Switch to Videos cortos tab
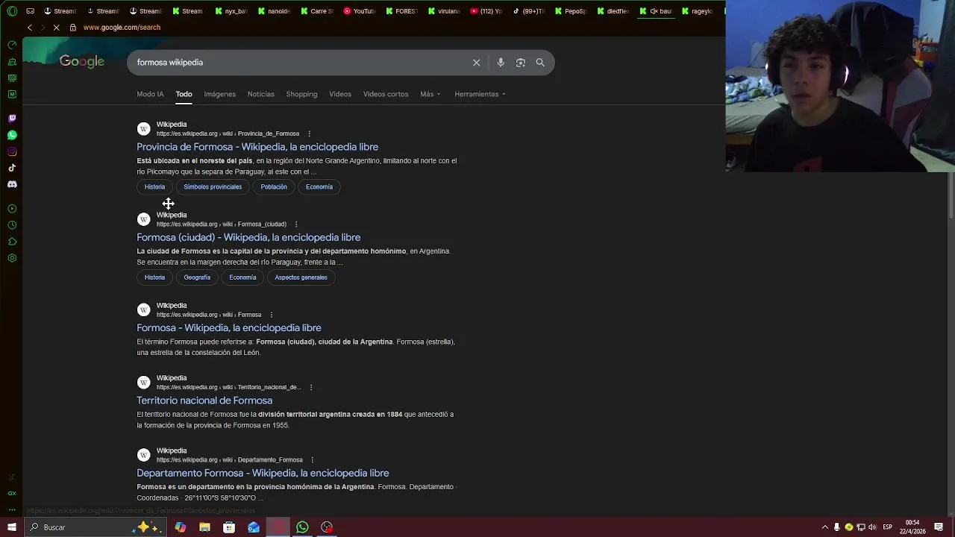Viewport: 955px width, 537px height. [x=386, y=94]
